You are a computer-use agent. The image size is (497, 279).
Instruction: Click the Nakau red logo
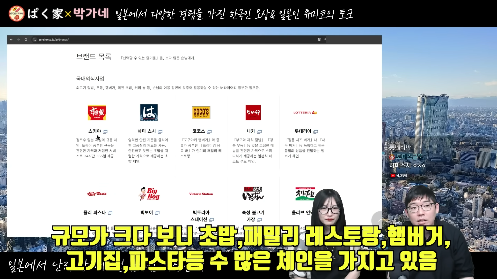click(x=253, y=113)
